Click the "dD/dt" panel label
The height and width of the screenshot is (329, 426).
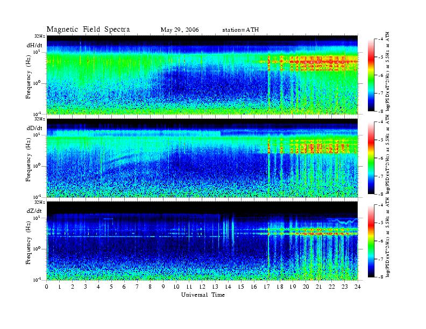pos(34,128)
